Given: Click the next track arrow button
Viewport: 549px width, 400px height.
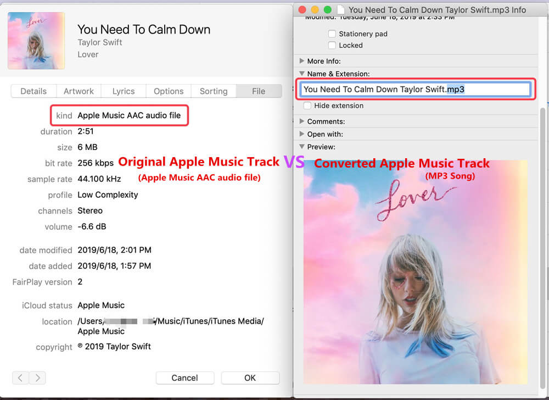Looking at the screenshot, I should (x=37, y=377).
